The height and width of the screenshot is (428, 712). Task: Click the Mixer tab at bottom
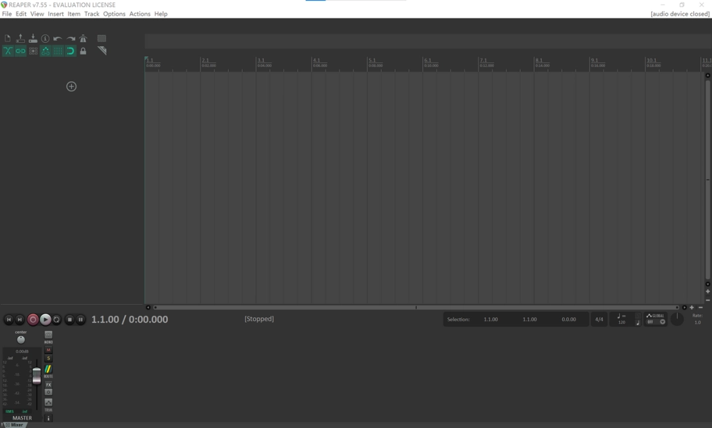click(15, 425)
